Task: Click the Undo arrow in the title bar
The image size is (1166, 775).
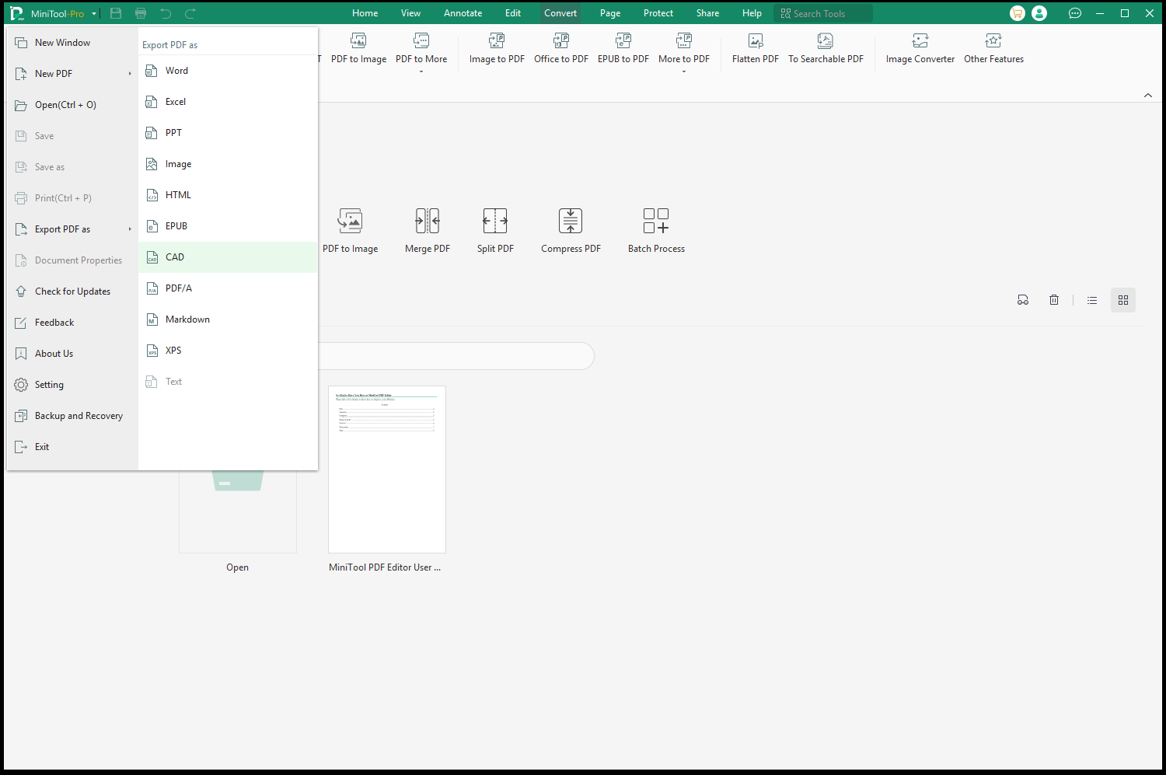Action: click(166, 13)
